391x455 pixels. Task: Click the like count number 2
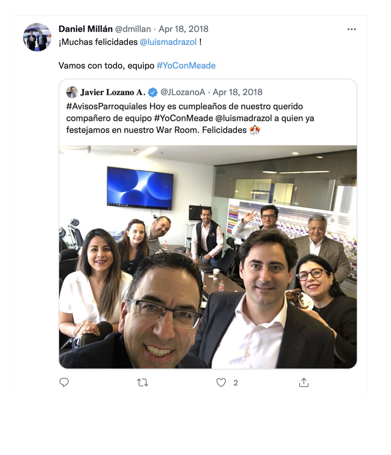[x=236, y=383]
